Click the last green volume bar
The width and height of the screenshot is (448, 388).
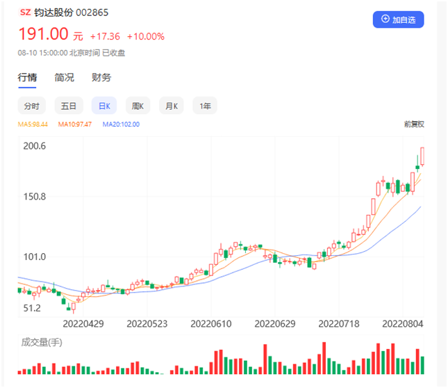click(422, 365)
